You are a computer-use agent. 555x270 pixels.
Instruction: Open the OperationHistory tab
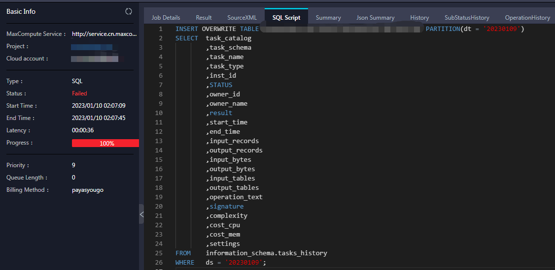tap(527, 18)
